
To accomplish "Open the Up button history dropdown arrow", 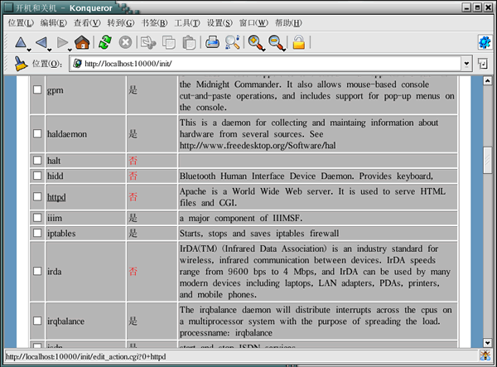I will click(x=29, y=50).
